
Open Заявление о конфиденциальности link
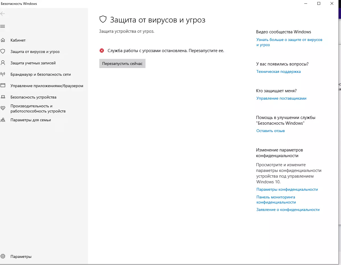[x=288, y=209]
